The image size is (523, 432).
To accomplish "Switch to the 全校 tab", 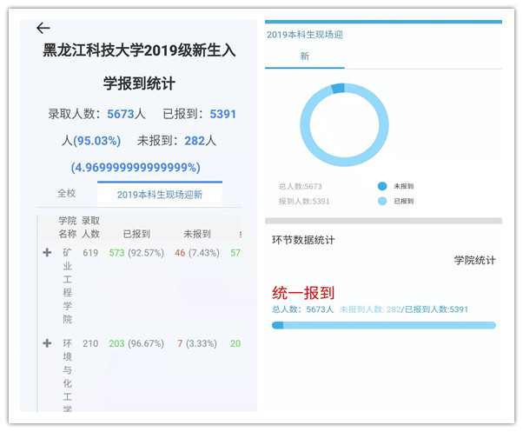I will [x=67, y=194].
